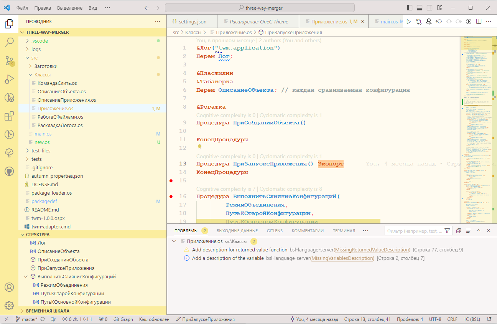Image resolution: width=497 pixels, height=324 pixels.
Task: Run the file with the play icon
Action: [409, 22]
